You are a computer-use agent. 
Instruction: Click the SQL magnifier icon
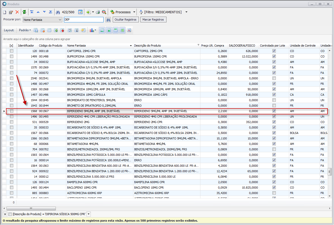coord(104,12)
